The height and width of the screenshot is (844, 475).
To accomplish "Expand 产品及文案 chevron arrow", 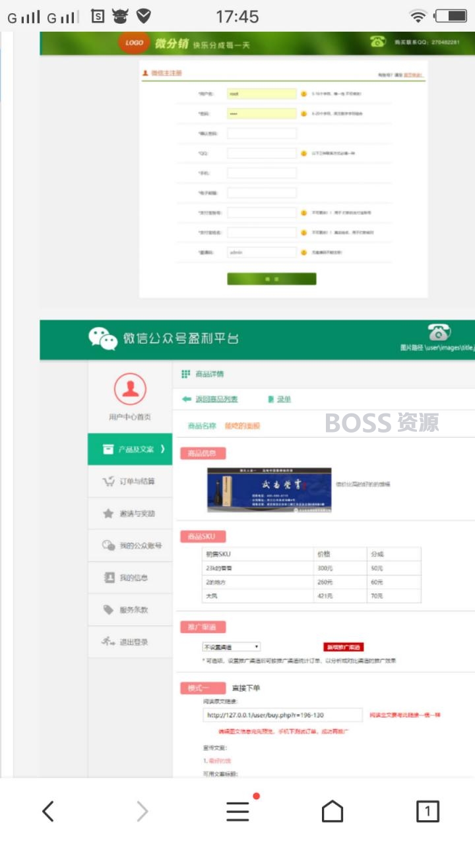I will pos(162,449).
